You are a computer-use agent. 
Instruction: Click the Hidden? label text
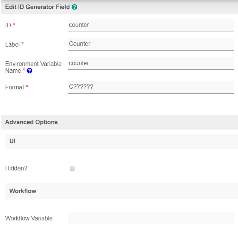(x=16, y=168)
